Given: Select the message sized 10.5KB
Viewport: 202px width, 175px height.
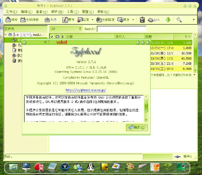Looking at the screenshot, I should point(171,53).
